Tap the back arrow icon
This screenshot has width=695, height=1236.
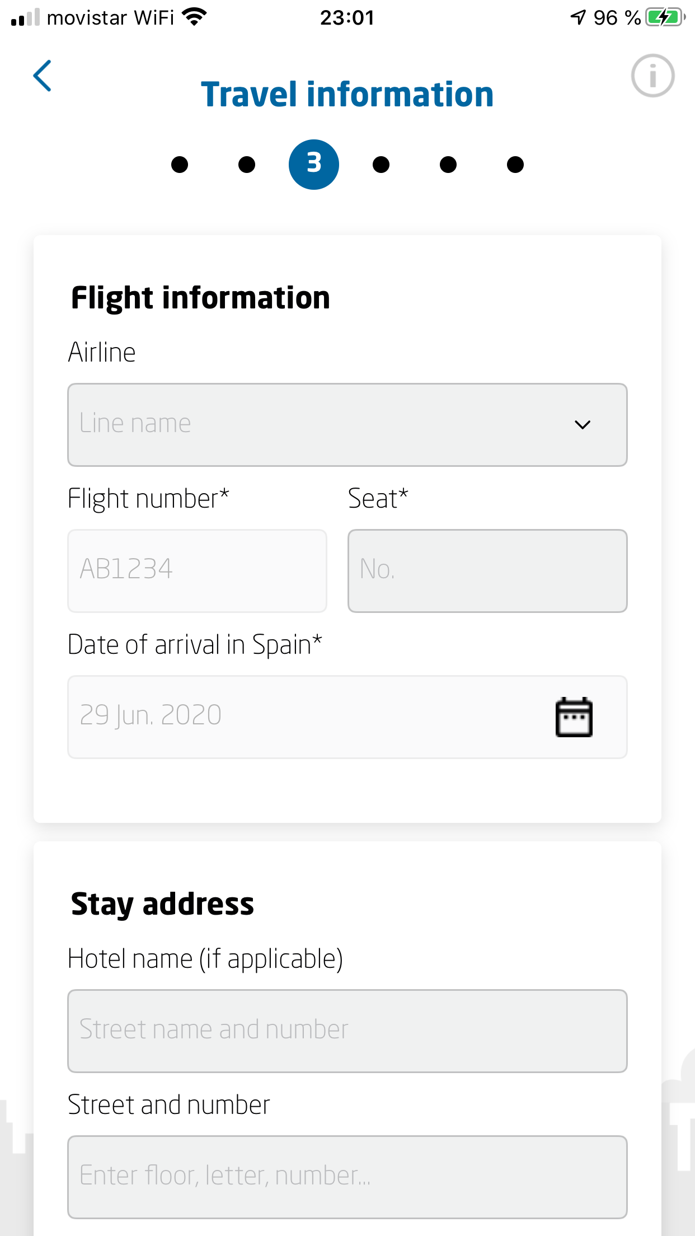pyautogui.click(x=43, y=76)
